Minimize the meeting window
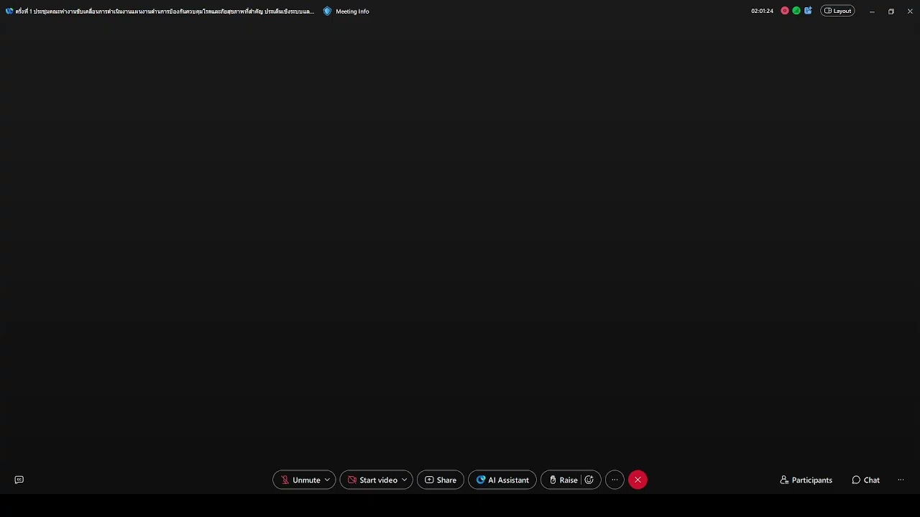 872,11
